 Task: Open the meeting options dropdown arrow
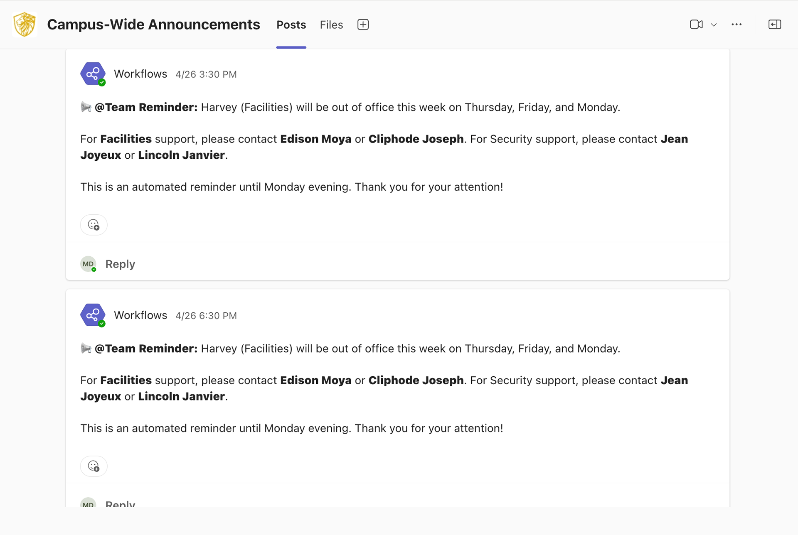(714, 25)
